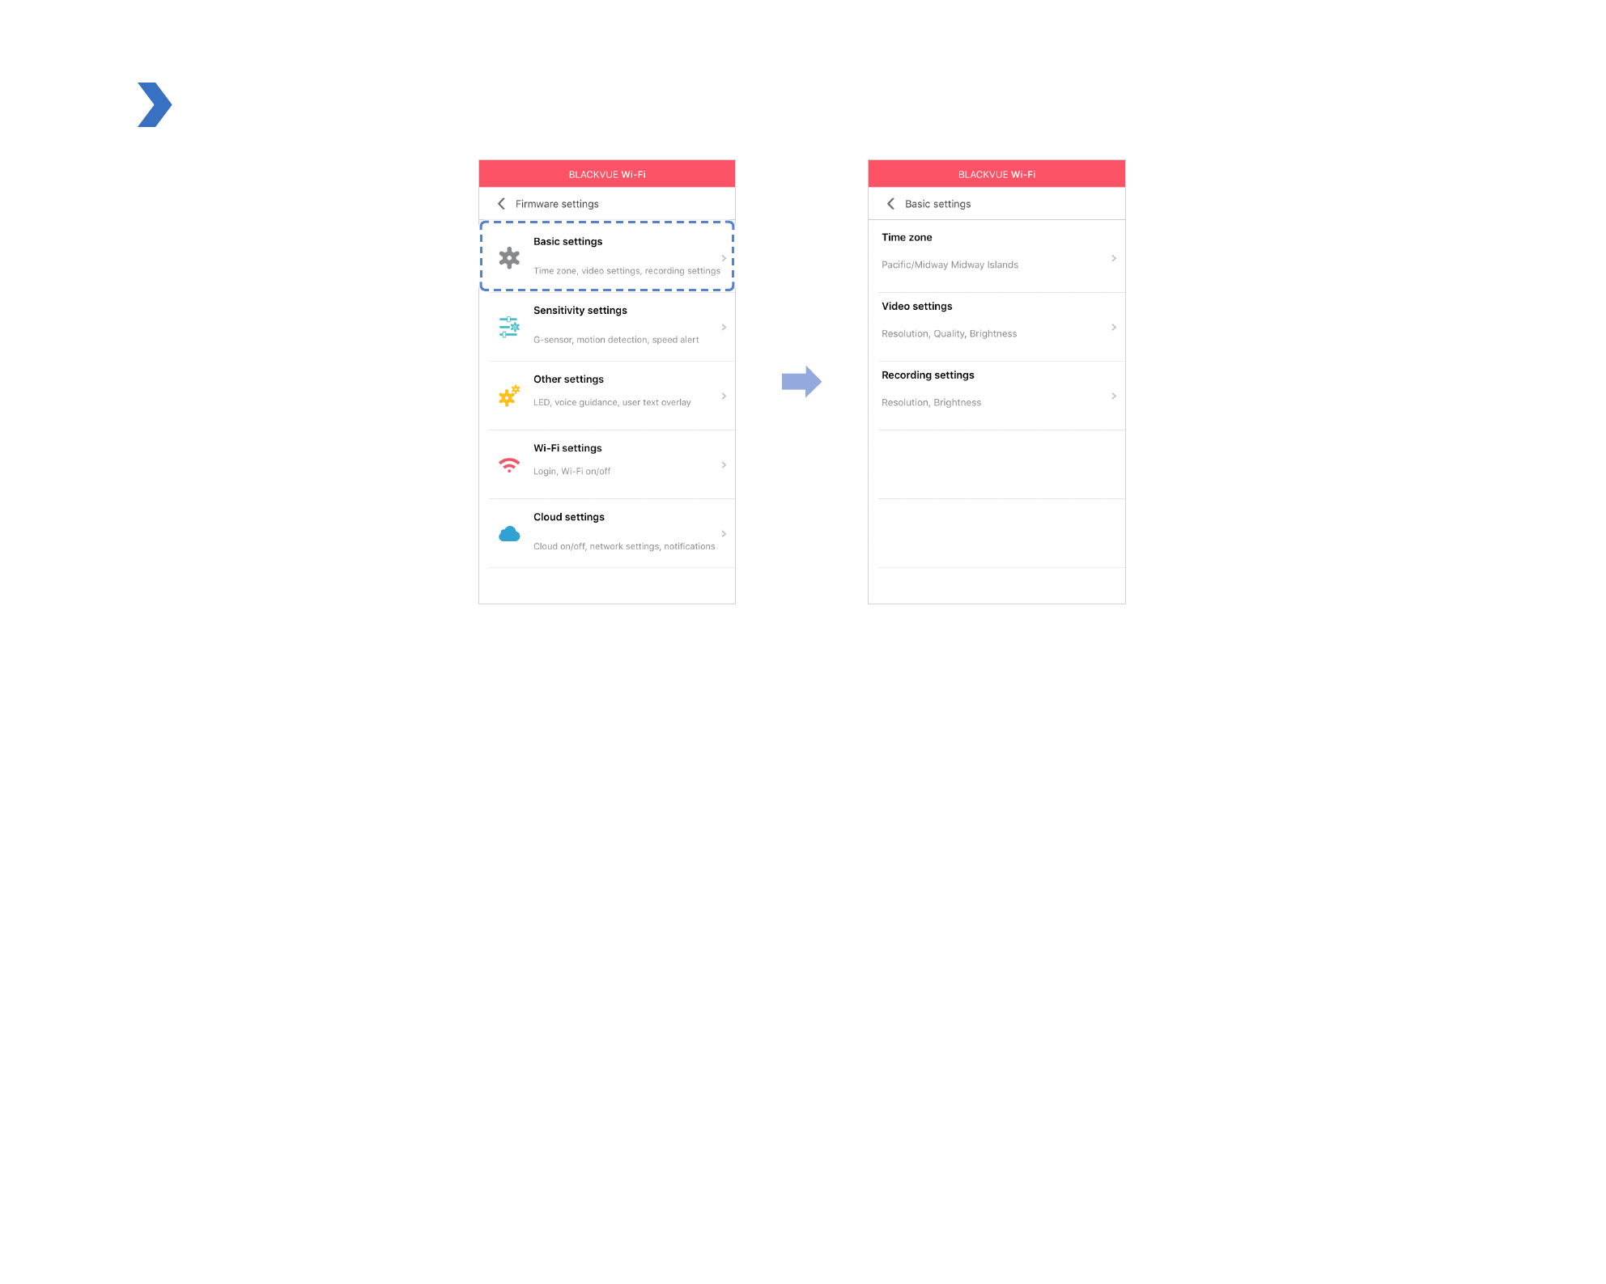1606x1284 pixels.
Task: Click the blue cloud icon
Action: (509, 534)
